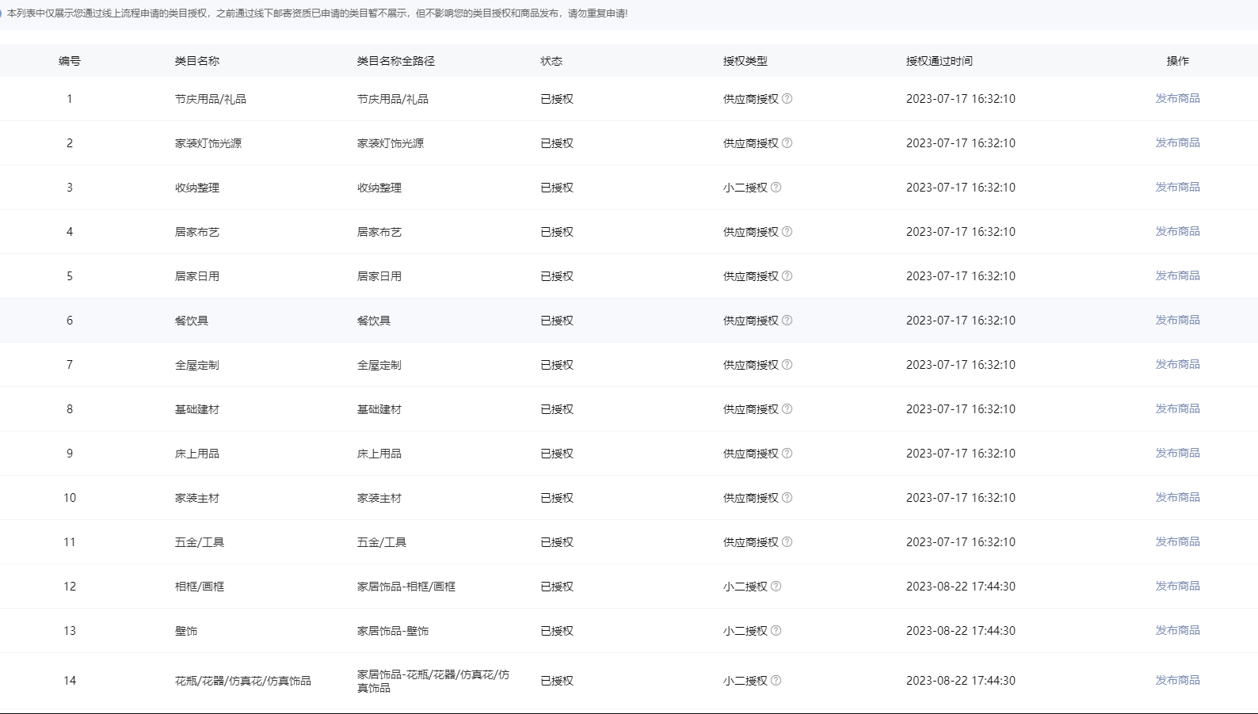Click help icon beside 供应商授权 in row 1
The height and width of the screenshot is (714, 1258).
point(787,99)
